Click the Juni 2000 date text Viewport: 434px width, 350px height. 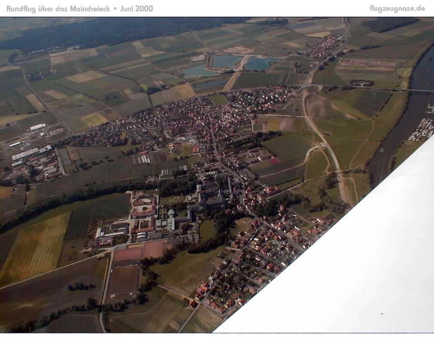137,9
